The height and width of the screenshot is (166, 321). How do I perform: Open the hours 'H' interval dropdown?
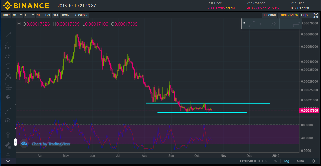(29, 15)
